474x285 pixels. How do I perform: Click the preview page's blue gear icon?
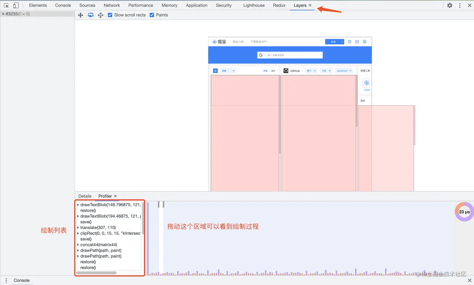pos(365,42)
